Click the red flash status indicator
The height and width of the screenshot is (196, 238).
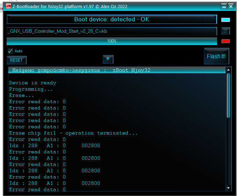(225, 41)
